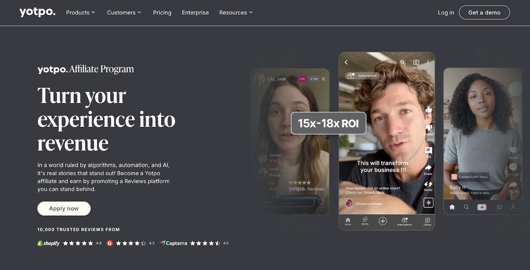This screenshot has width=530, height=270.
Task: Click the @CameronStewart profile avatar
Action: [349, 204]
